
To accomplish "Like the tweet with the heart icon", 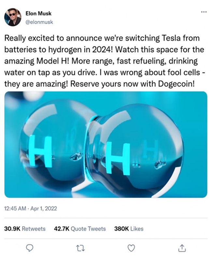I will pyautogui.click(x=131, y=248).
